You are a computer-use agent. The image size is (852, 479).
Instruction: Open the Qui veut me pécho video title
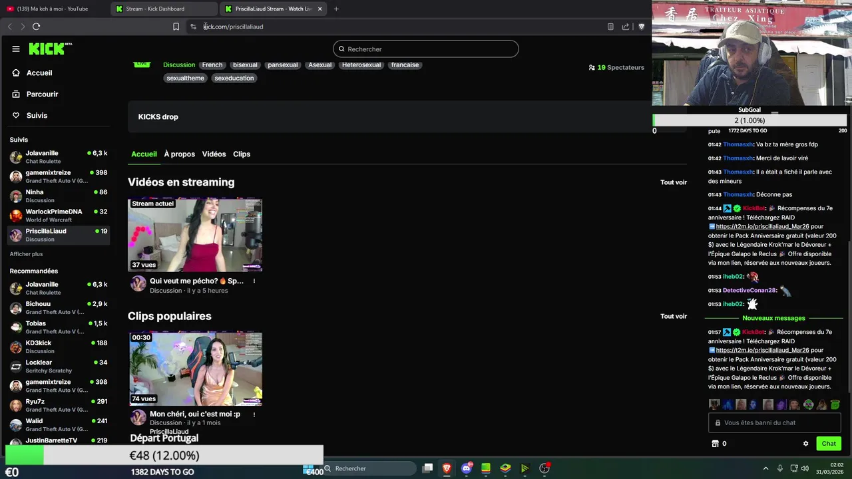click(196, 281)
